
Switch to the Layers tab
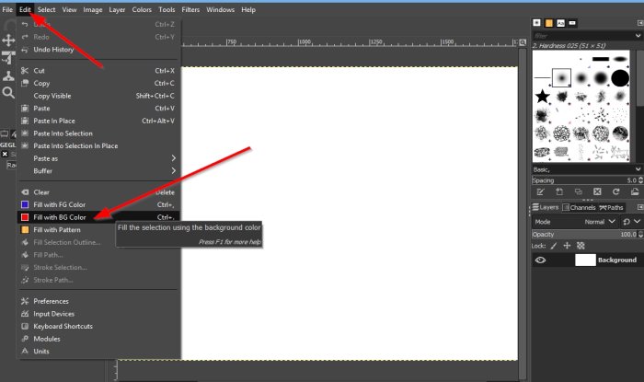coord(546,207)
